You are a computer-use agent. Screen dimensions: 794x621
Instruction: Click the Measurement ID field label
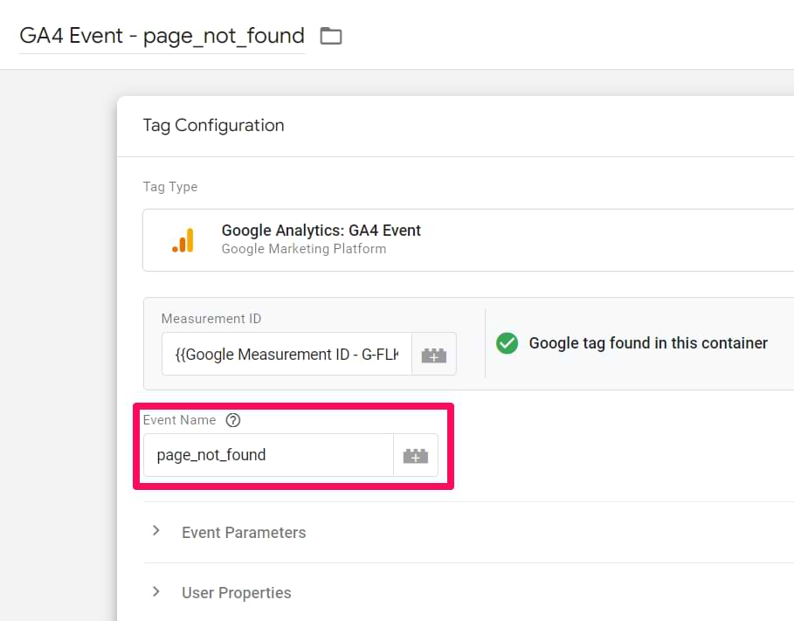211,319
